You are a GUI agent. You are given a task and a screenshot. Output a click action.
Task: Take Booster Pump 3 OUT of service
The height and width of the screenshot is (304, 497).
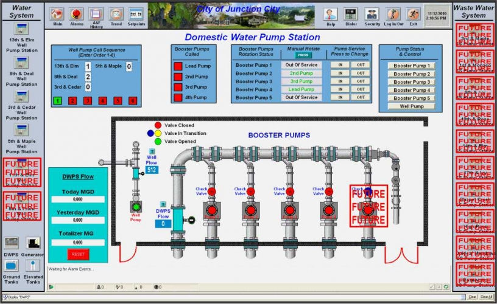(x=361, y=81)
